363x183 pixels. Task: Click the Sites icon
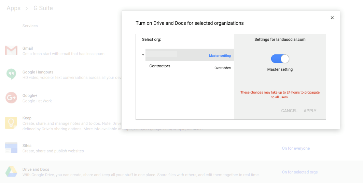point(11,148)
